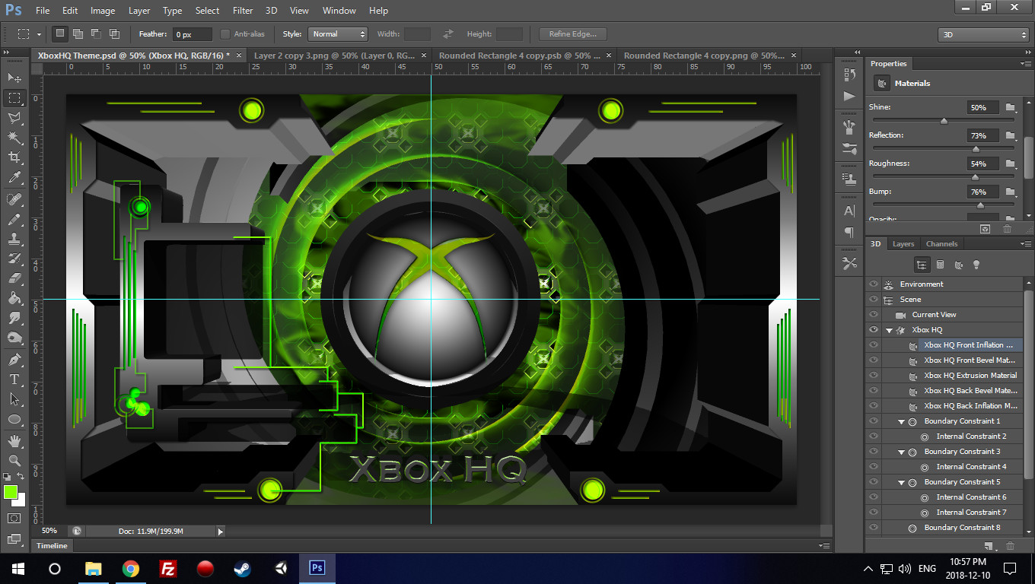Toggle visibility of Current View

pos(873,315)
